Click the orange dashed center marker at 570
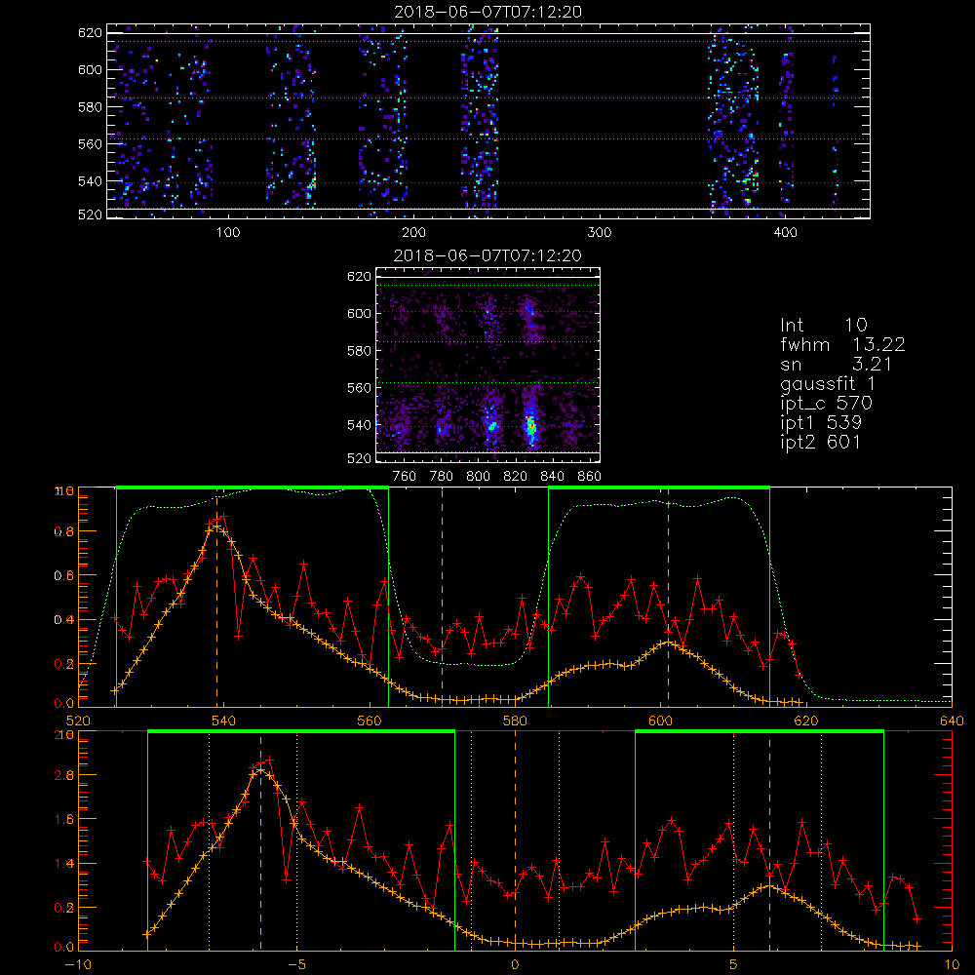 coord(442,597)
